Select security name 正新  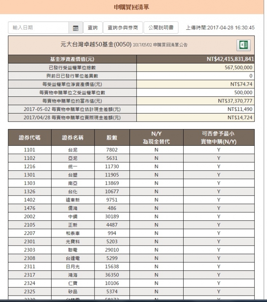click(73, 225)
